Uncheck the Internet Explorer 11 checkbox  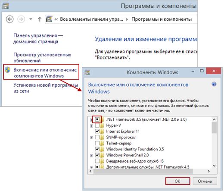click(97, 131)
